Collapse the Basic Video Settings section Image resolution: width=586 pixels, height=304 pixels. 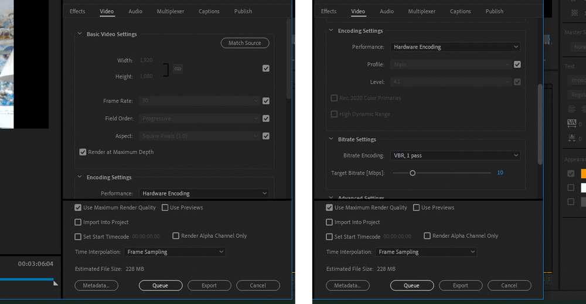click(x=79, y=33)
